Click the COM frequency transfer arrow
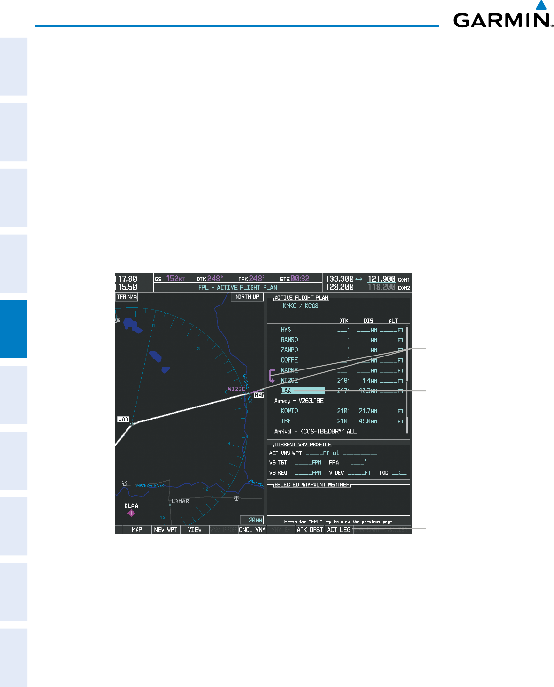The image size is (554, 687). [x=359, y=279]
